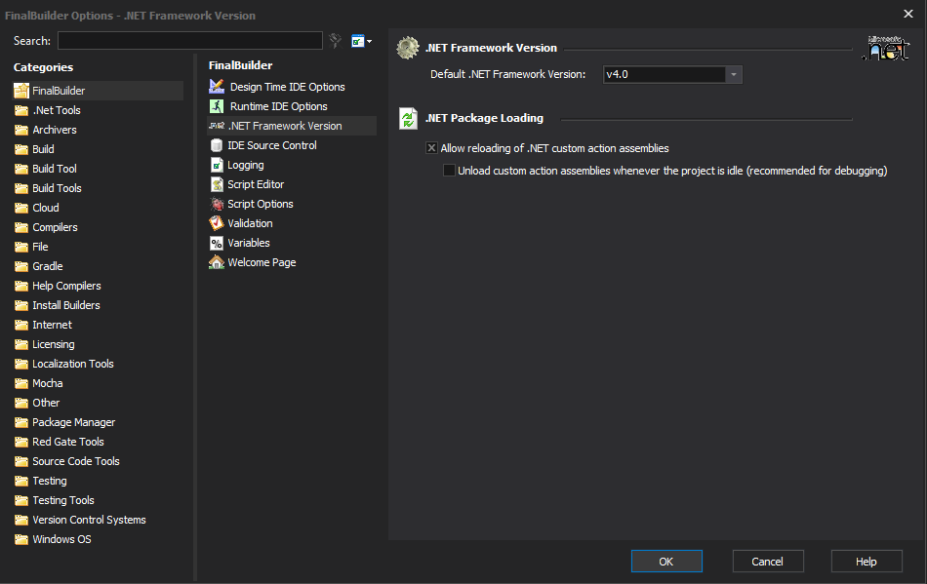Enable Unload custom action assemblies when idle
The height and width of the screenshot is (584, 927).
449,171
